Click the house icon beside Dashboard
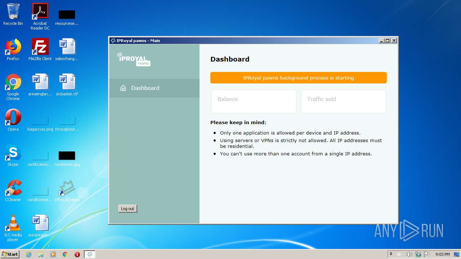461x259 pixels. click(123, 88)
